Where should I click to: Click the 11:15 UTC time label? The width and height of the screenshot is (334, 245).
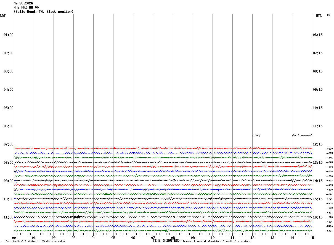[318, 126]
